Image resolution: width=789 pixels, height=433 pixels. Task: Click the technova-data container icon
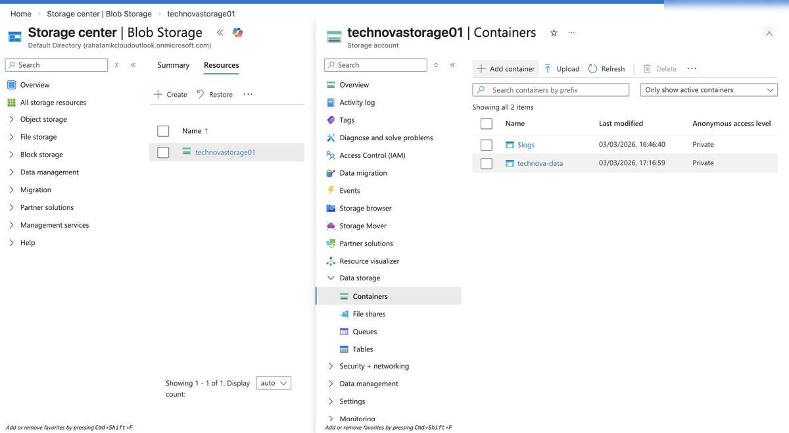(510, 163)
